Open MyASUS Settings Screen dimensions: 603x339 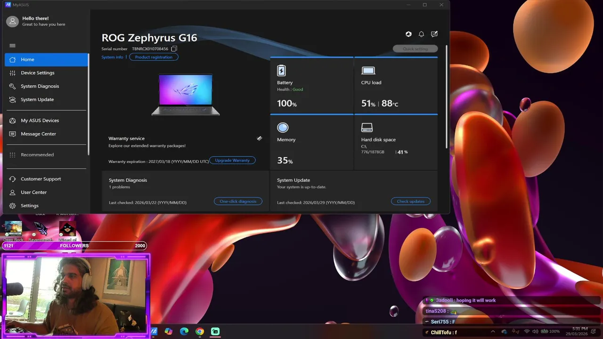coord(46,206)
